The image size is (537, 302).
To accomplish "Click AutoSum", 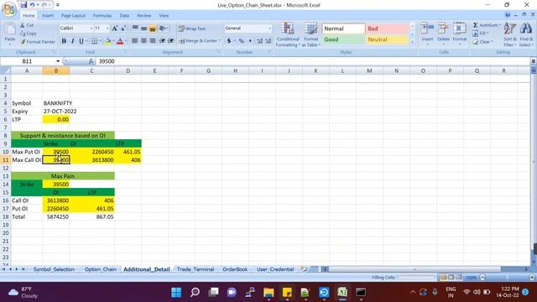I will click(487, 25).
